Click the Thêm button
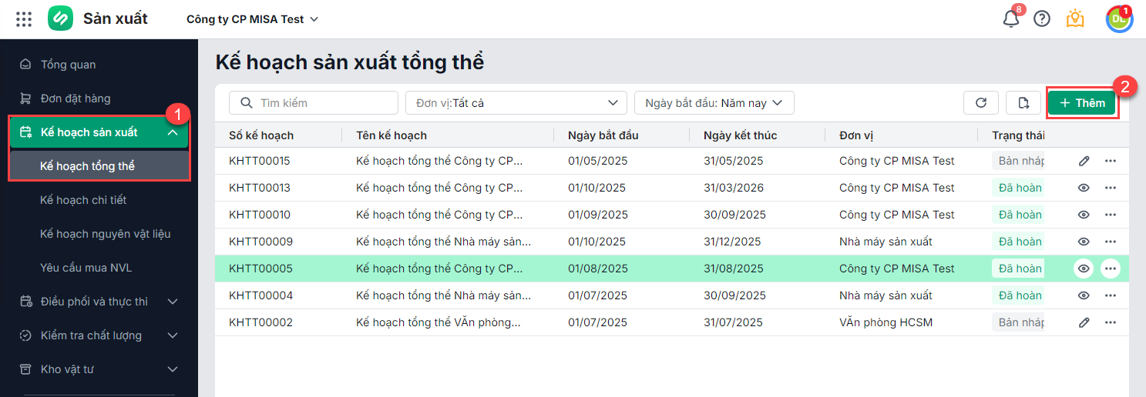1146x397 pixels. click(x=1082, y=103)
